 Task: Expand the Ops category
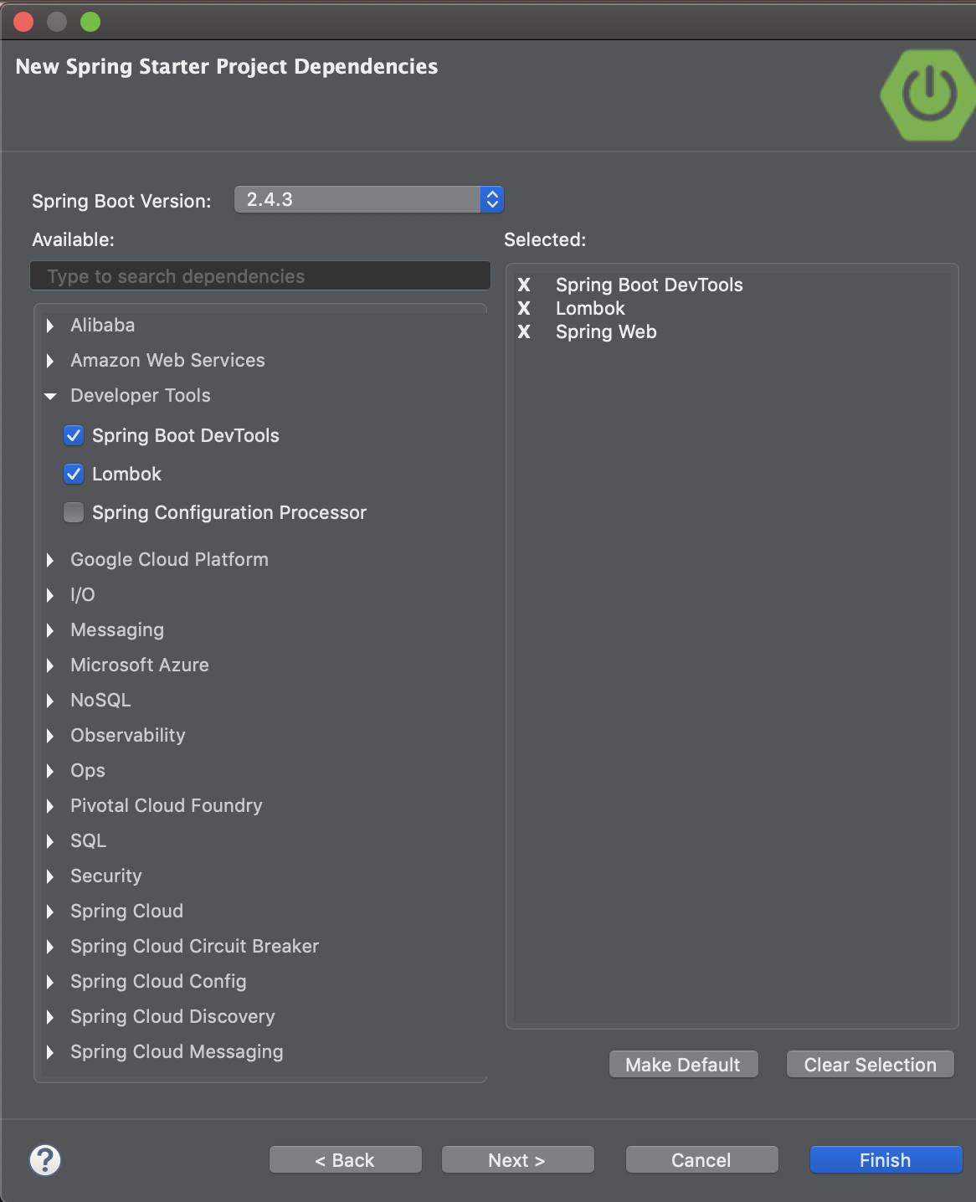(x=50, y=771)
